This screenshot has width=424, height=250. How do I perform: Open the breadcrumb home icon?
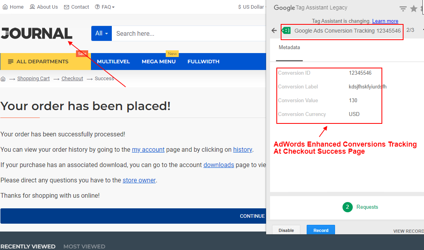(x=3, y=79)
